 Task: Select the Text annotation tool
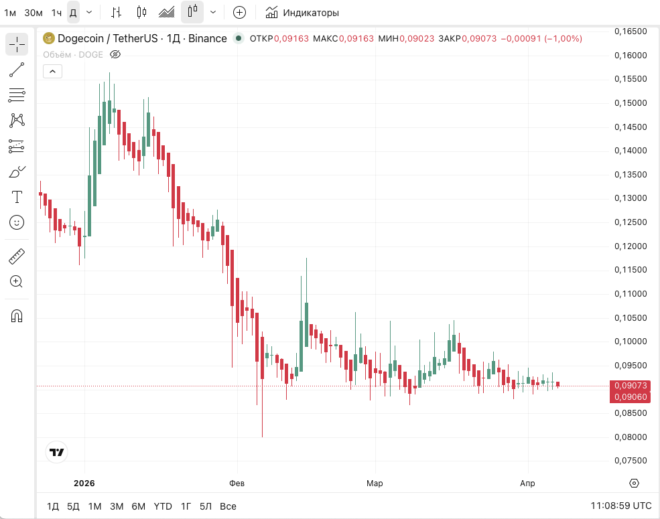tap(17, 197)
